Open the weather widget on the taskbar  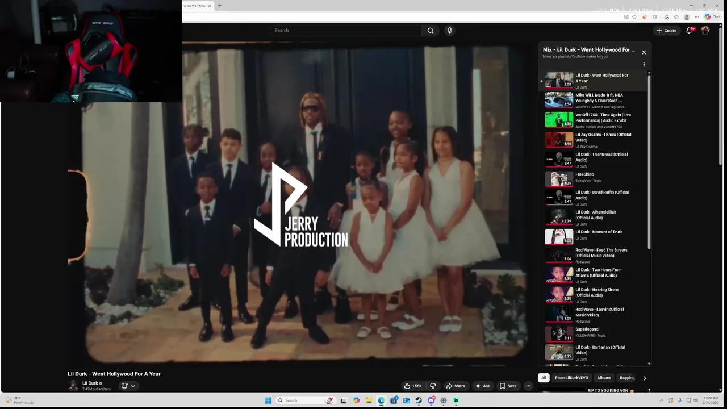click(19, 400)
